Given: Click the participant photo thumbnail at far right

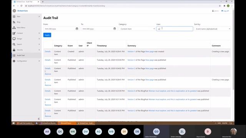Looking at the screenshot, I should [233, 131].
